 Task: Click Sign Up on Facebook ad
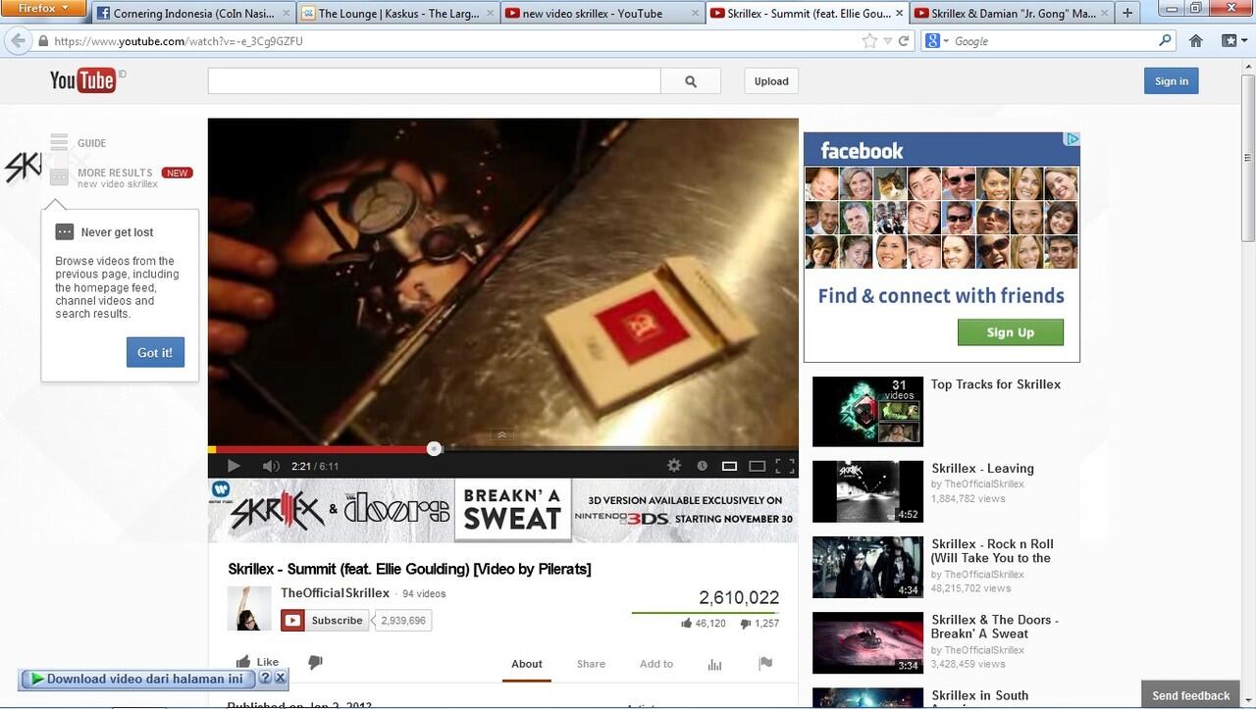tap(1010, 332)
